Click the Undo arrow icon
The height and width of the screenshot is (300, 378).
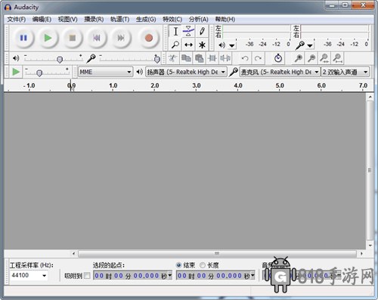245,58
